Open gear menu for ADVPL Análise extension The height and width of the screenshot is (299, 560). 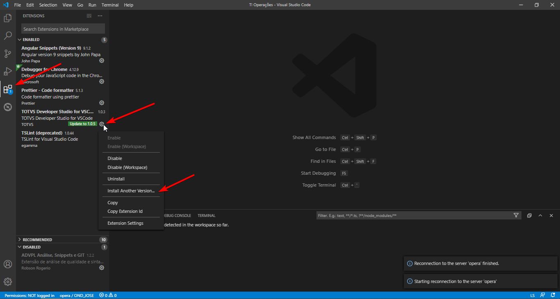(102, 268)
